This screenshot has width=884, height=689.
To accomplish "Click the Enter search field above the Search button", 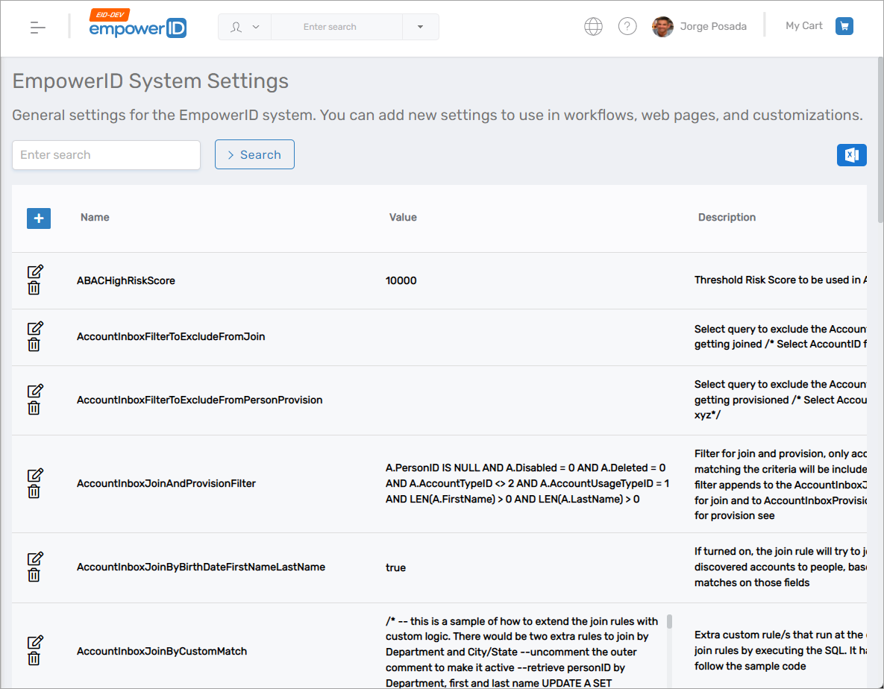I will pyautogui.click(x=106, y=154).
